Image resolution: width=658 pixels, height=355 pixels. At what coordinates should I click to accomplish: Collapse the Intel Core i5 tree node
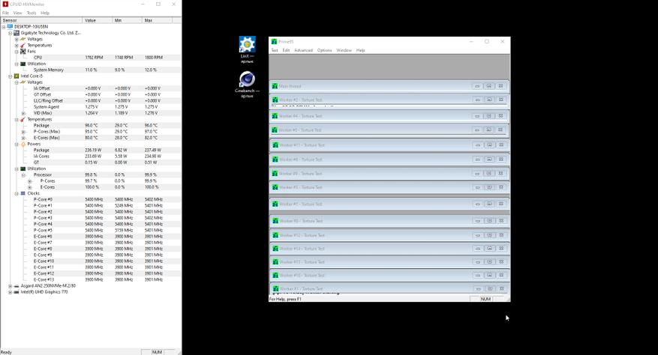(x=10, y=76)
